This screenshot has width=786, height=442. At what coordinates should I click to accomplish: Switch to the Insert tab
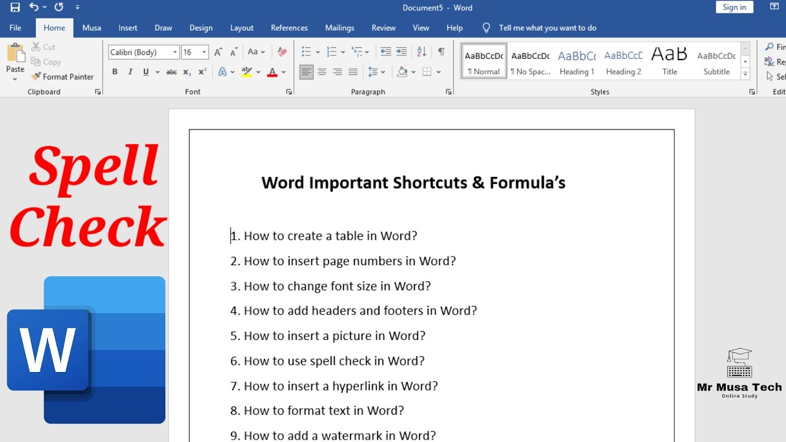pyautogui.click(x=128, y=28)
